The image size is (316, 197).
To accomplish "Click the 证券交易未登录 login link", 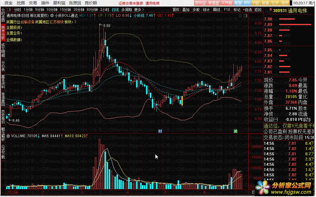I will point(131,3).
